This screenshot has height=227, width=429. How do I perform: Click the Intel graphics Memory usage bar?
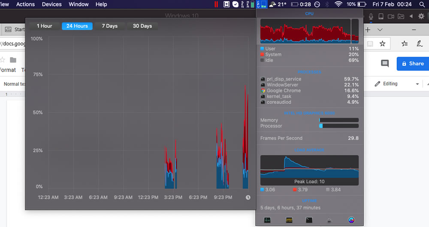click(339, 120)
